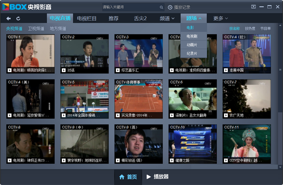The image size is (283, 185).
Task: Open 播放记录 playback history
Action: click(179, 8)
